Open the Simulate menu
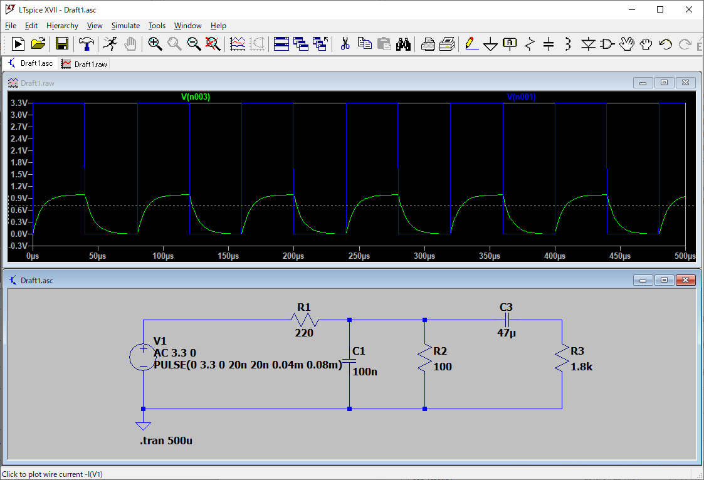 coord(125,26)
